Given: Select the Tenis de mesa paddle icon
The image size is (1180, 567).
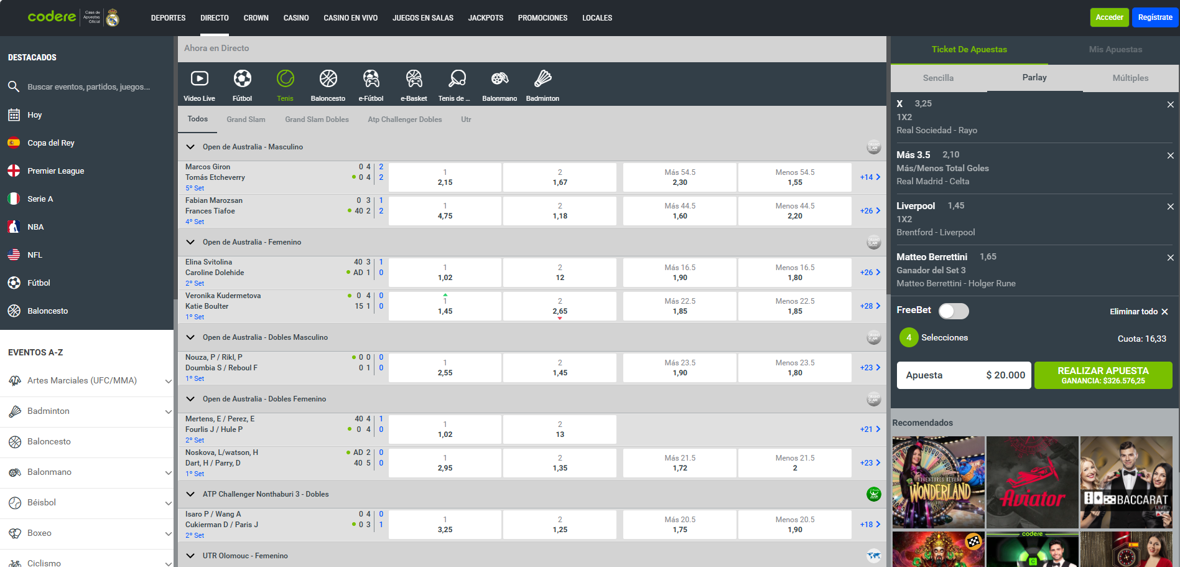Looking at the screenshot, I should 457,78.
